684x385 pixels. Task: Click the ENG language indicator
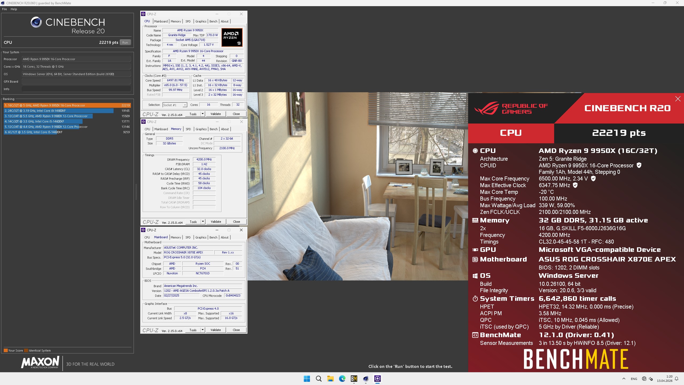coord(634,379)
